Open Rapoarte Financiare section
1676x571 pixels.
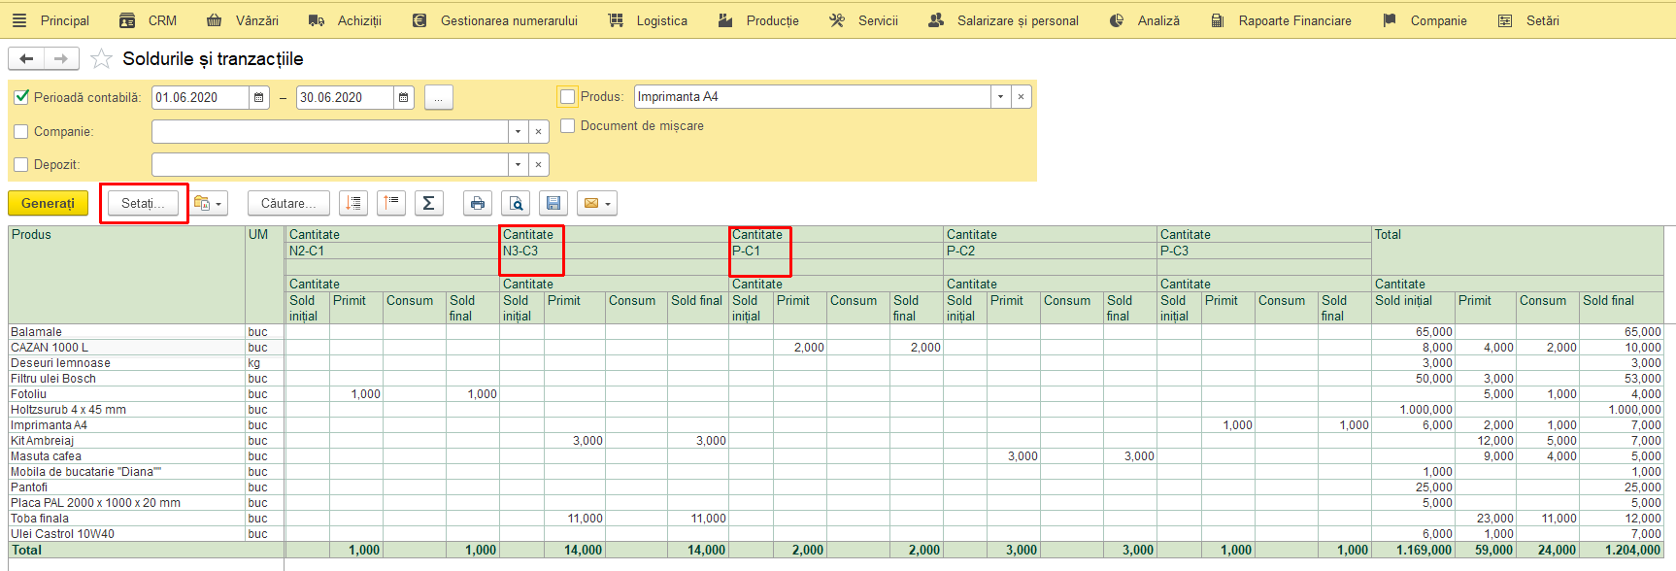tap(1281, 20)
